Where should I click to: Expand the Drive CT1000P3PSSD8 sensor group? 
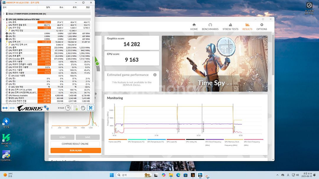pyautogui.click(x=4, y=14)
